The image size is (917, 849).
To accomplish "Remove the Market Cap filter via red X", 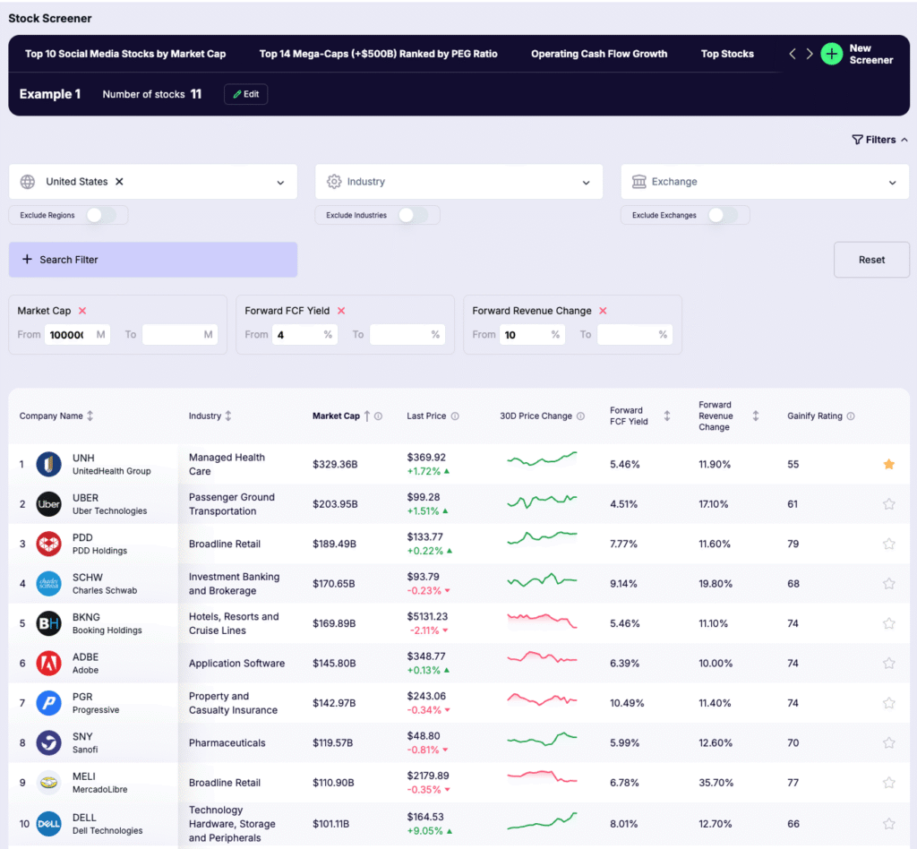I will [82, 311].
